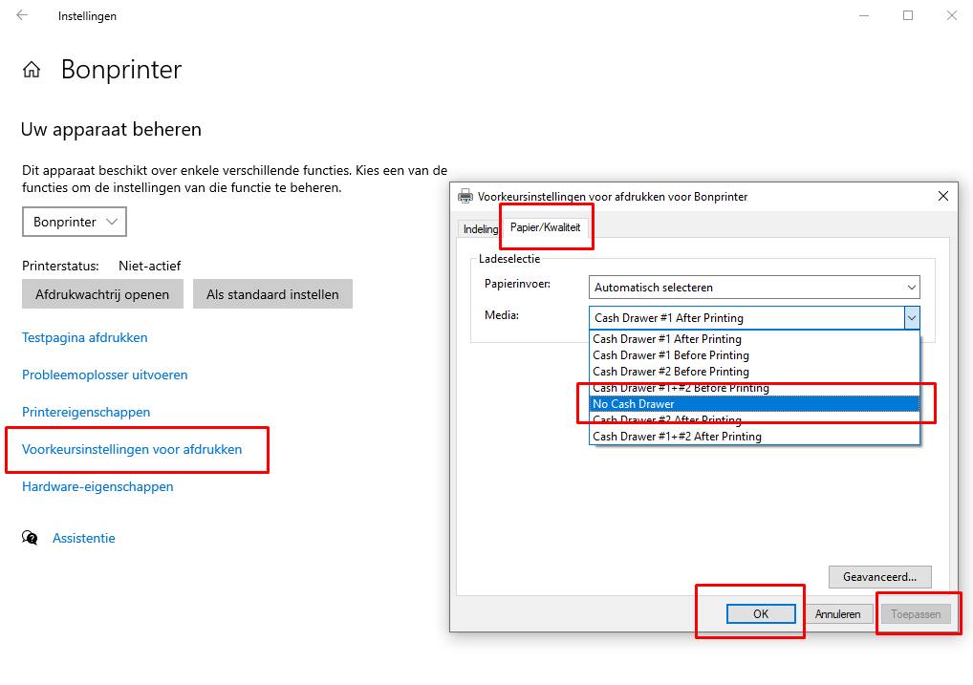Screen dimensions: 973x685
Task: Click the Assistentie chat bubble icon
Action: click(31, 538)
